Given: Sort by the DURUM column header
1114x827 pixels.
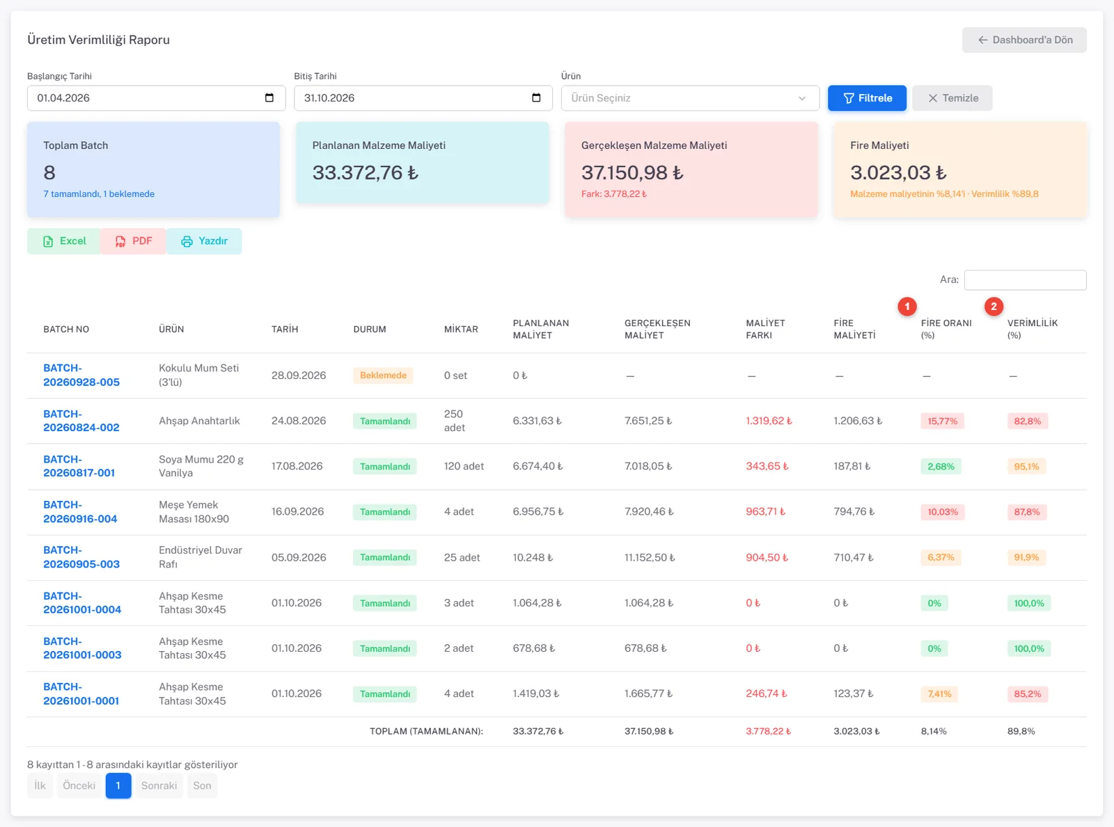Looking at the screenshot, I should pos(370,330).
